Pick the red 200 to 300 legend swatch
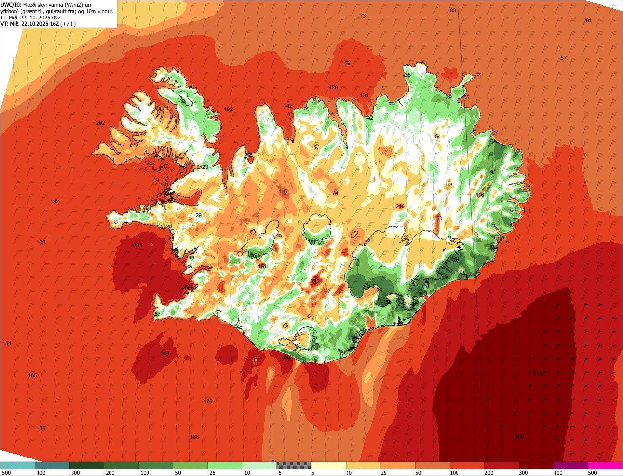 (x=501, y=465)
